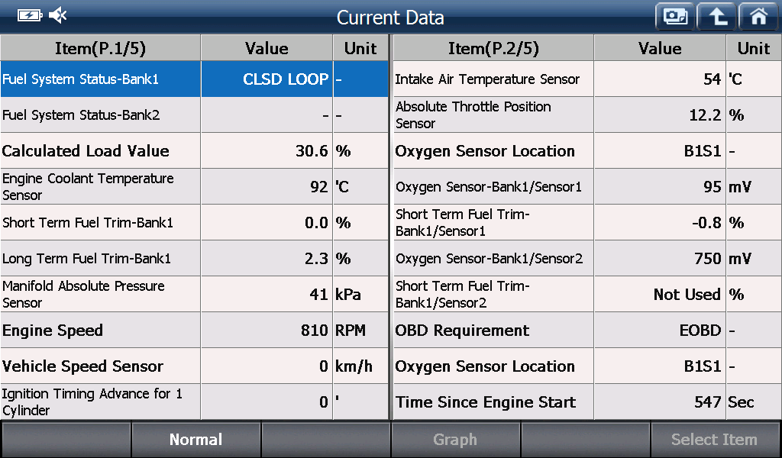This screenshot has height=458, width=782.
Task: Tap the screen capture icon
Action: point(675,17)
